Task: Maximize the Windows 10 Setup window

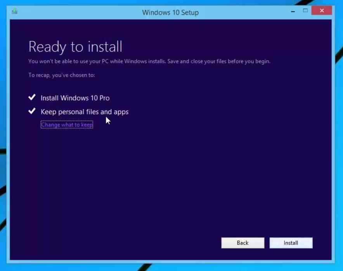Action: (x=305, y=10)
